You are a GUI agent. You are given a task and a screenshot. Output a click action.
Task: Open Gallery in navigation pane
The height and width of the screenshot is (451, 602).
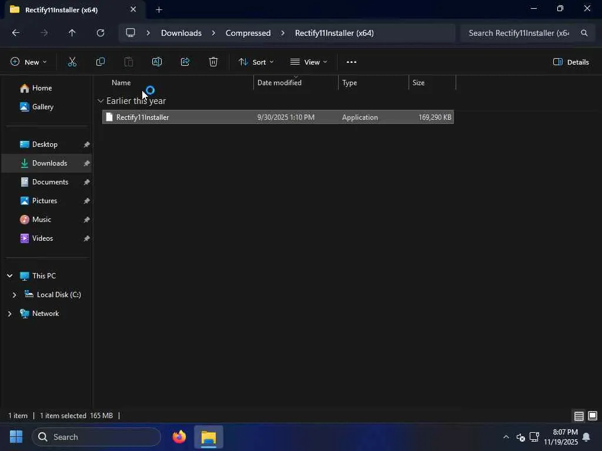click(42, 107)
